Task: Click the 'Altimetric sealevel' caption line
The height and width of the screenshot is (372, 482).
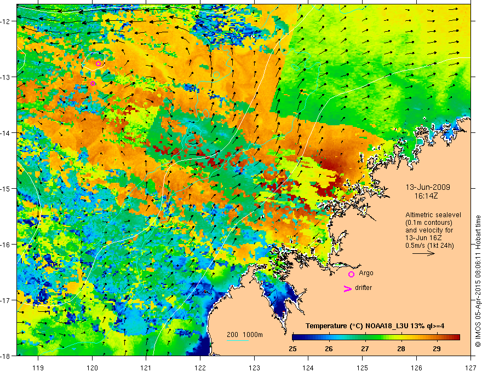Action: 433,215
